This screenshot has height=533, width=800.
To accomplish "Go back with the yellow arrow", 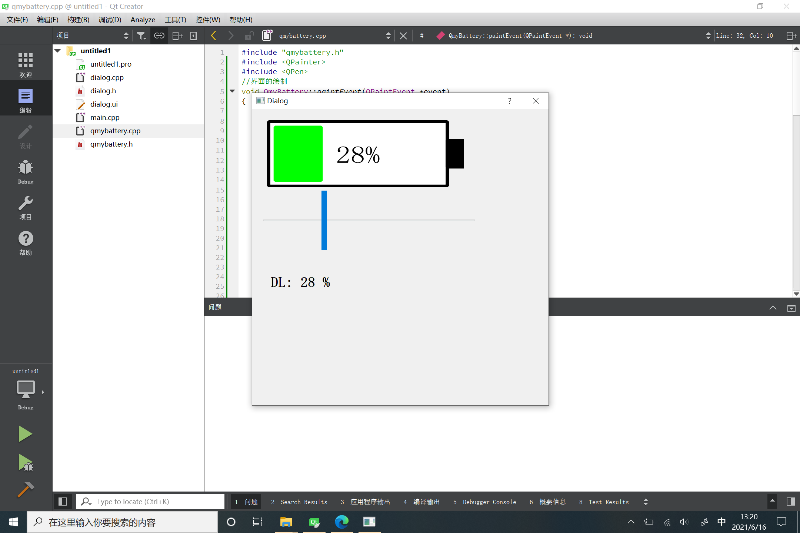I will [x=214, y=36].
